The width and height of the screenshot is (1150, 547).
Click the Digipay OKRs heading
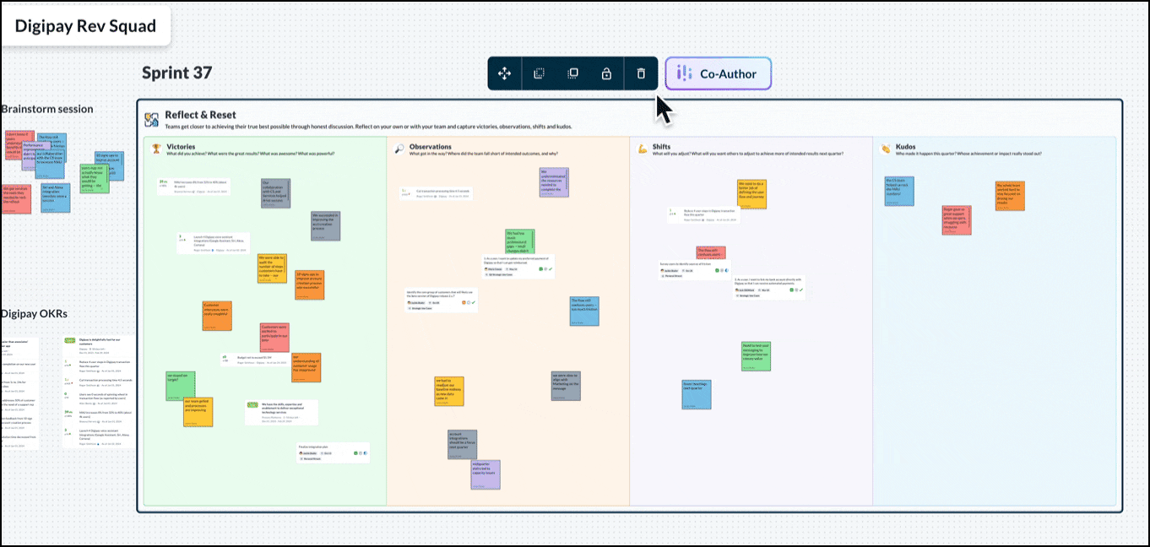click(x=34, y=314)
